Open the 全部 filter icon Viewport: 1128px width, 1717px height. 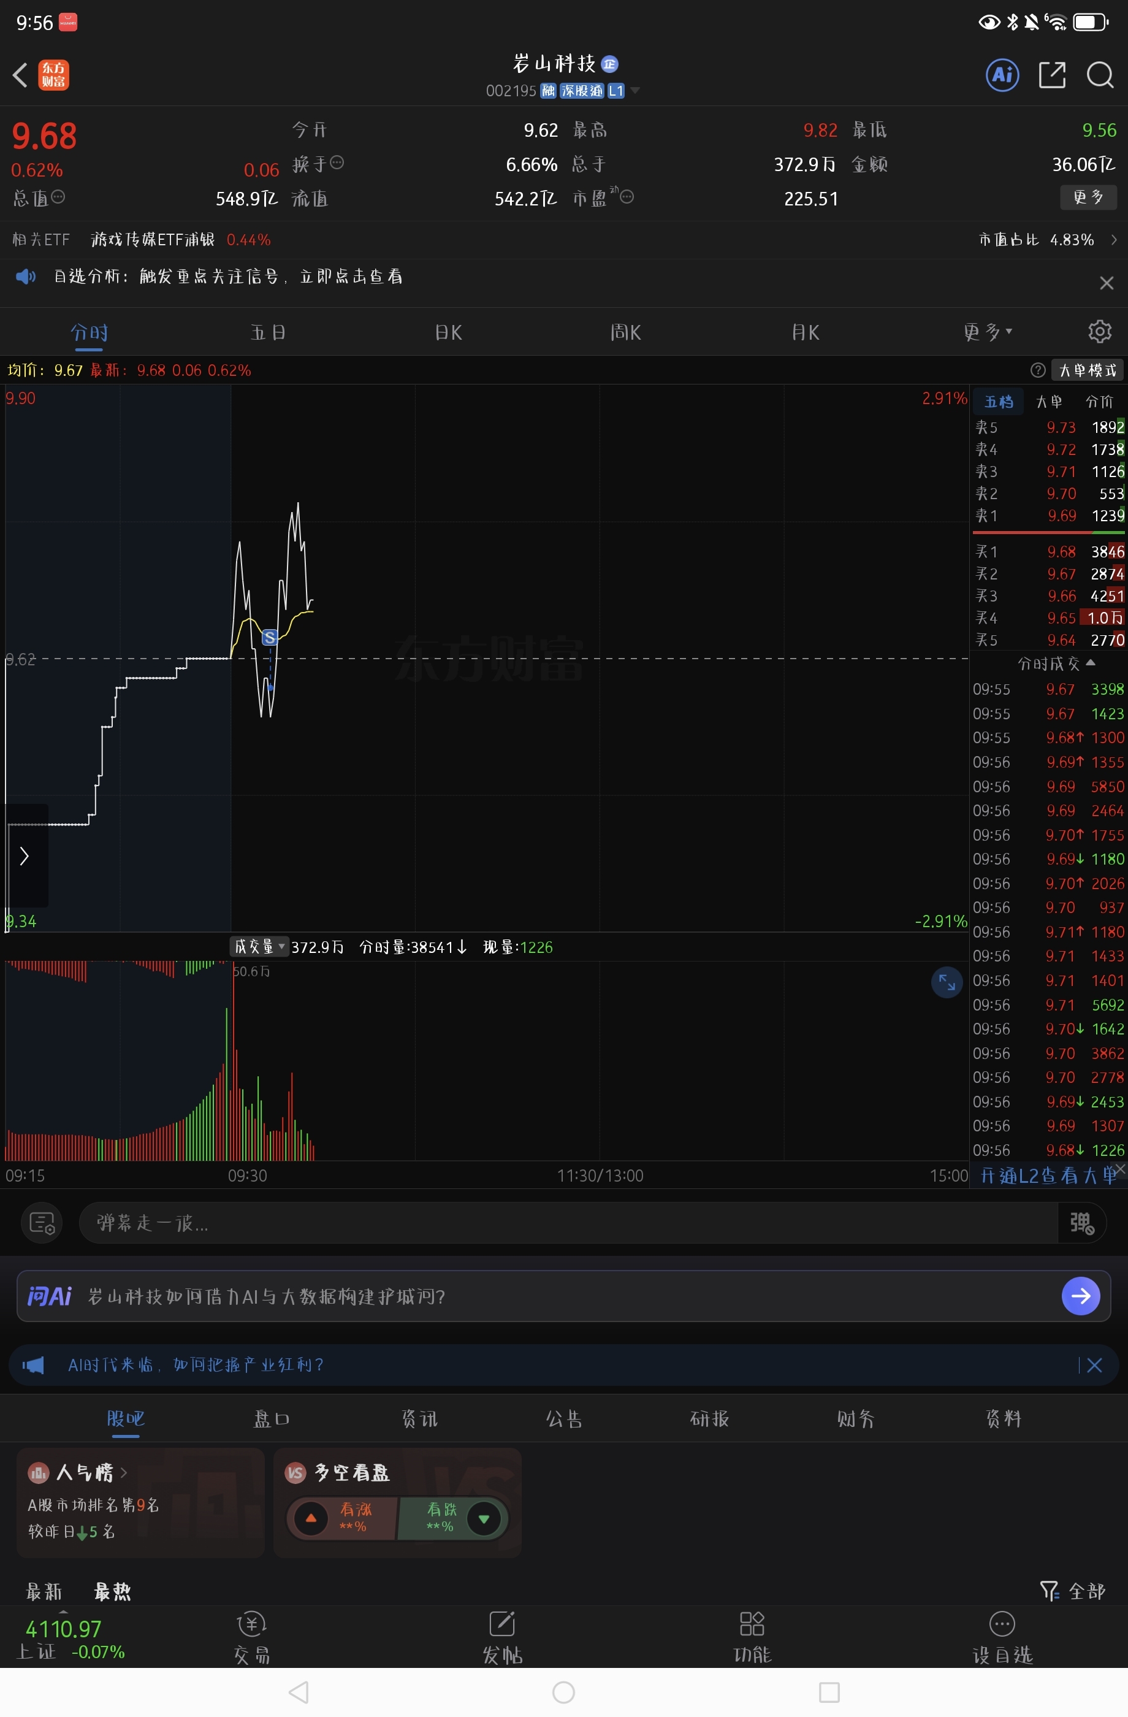point(1050,1591)
